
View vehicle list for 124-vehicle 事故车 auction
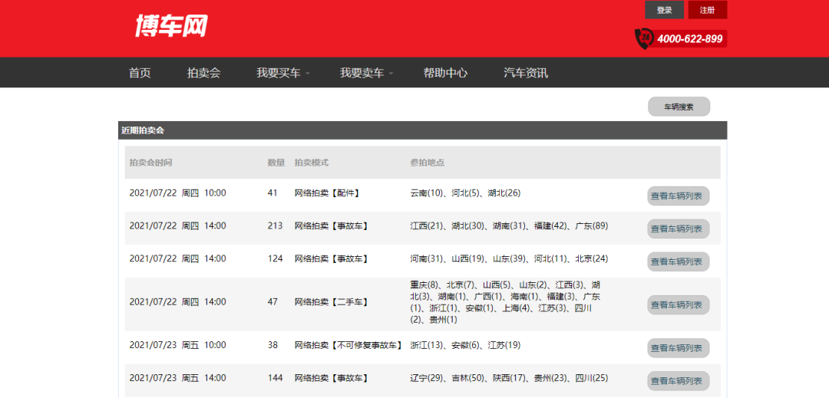pos(678,261)
